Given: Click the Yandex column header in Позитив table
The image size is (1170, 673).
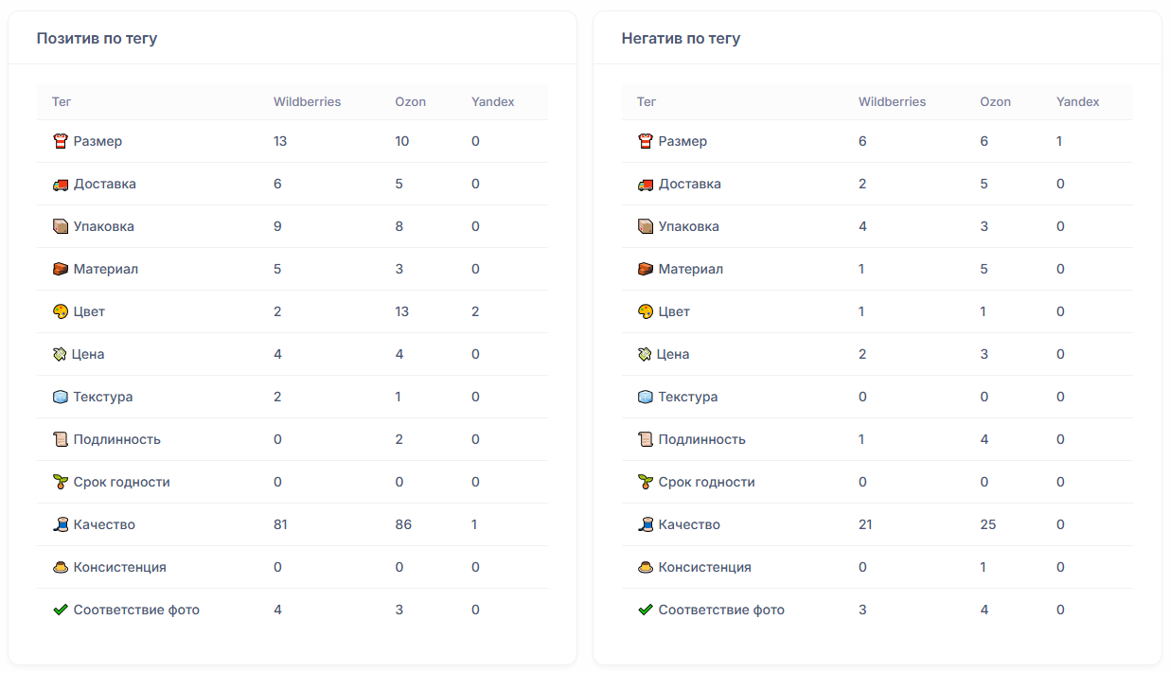Looking at the screenshot, I should tap(492, 102).
